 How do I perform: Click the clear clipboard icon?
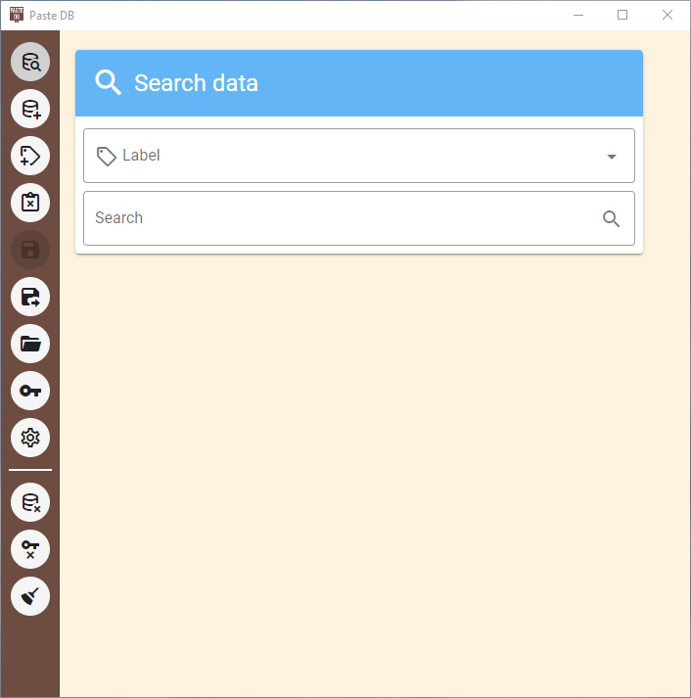tap(30, 203)
